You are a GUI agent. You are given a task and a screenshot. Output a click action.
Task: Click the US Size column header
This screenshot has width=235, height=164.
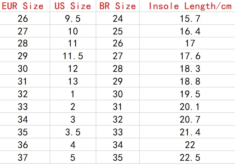click(73, 6)
